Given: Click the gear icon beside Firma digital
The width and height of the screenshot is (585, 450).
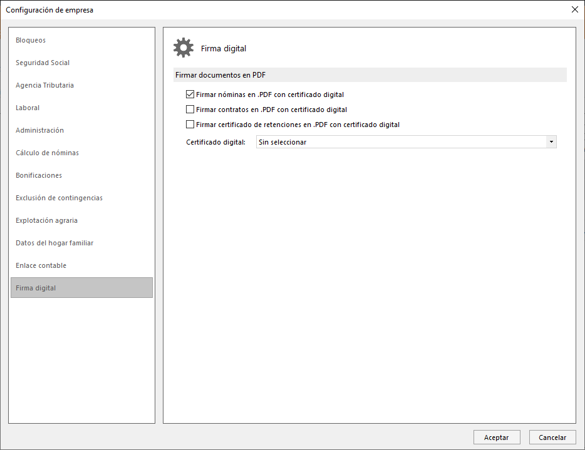Looking at the screenshot, I should coord(183,48).
